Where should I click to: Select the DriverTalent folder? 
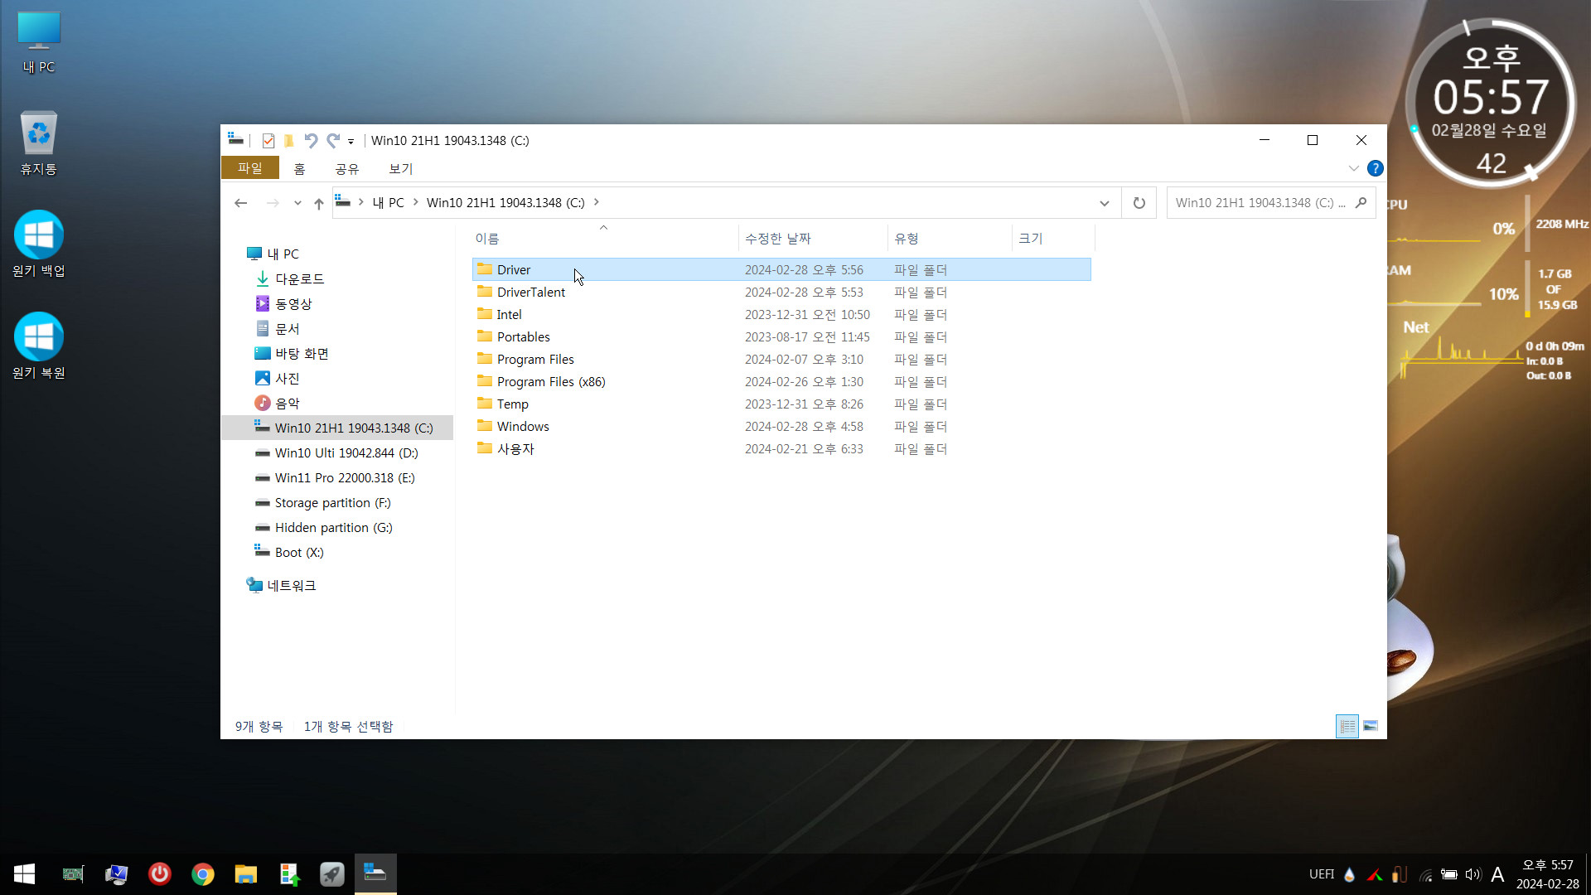tap(781, 293)
